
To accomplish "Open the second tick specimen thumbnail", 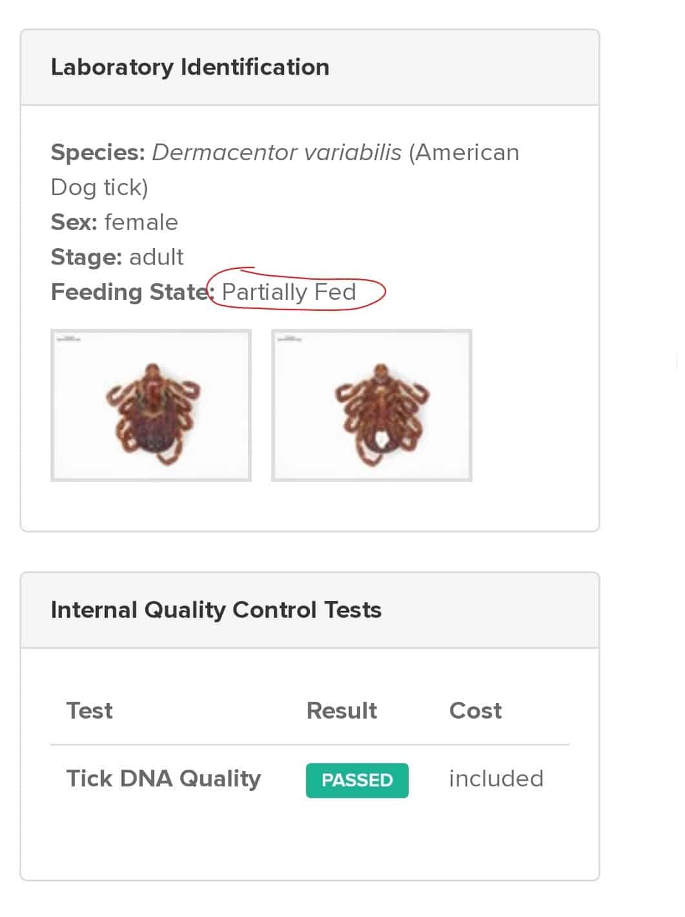I will tap(373, 405).
